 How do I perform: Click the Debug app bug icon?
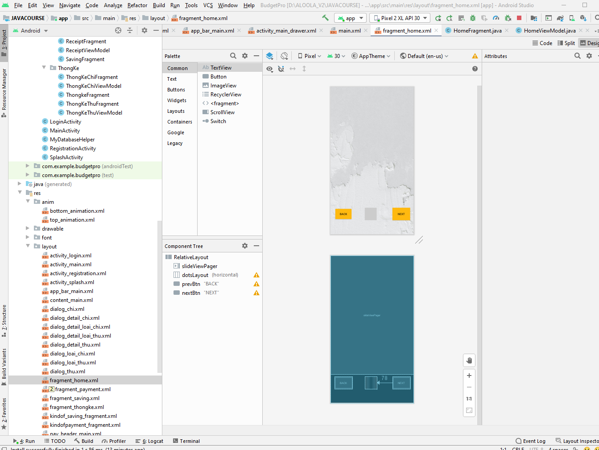point(473,18)
